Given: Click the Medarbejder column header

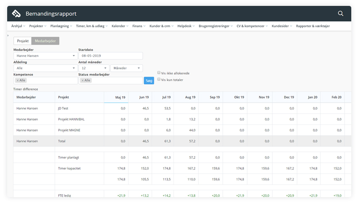Looking at the screenshot, I should point(34,97).
